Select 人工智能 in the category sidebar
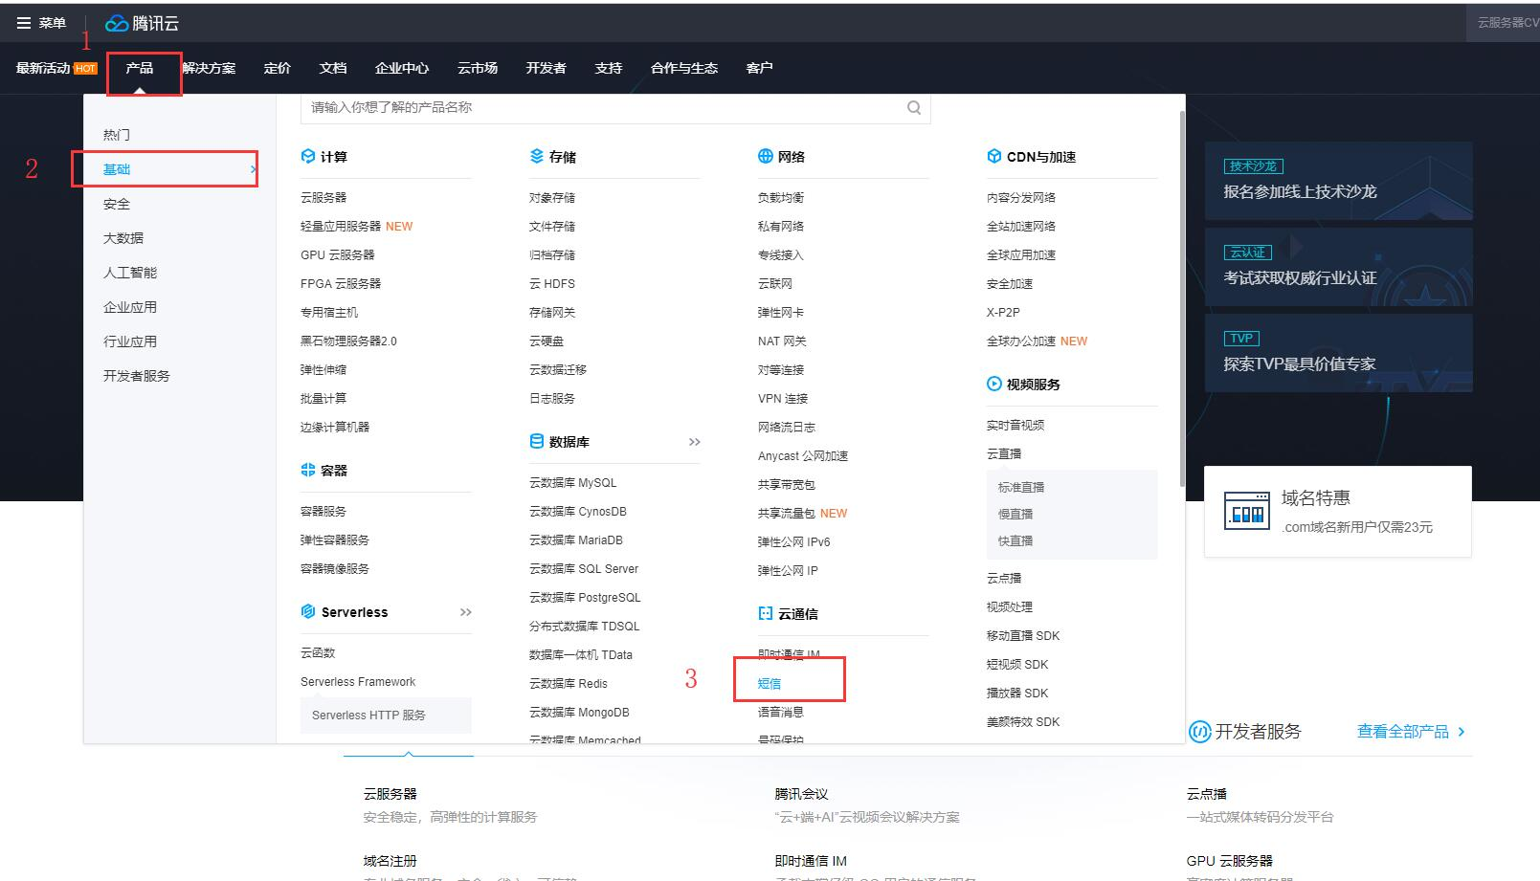This screenshot has width=1540, height=881. click(x=130, y=273)
